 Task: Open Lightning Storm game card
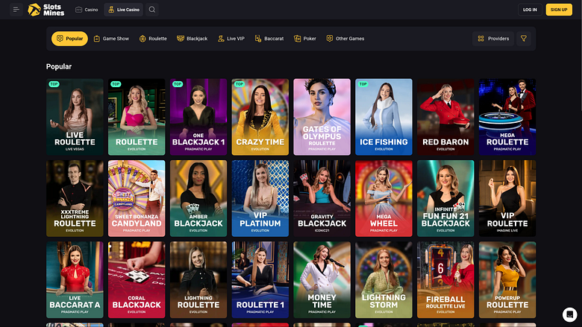(x=384, y=279)
